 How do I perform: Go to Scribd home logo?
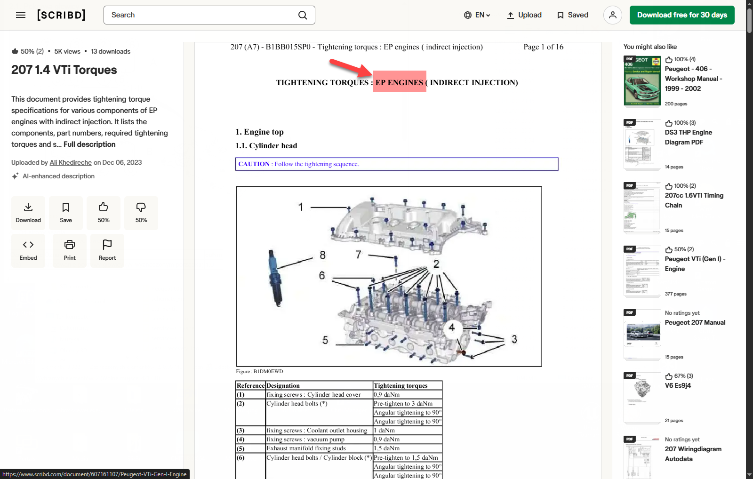tap(61, 15)
